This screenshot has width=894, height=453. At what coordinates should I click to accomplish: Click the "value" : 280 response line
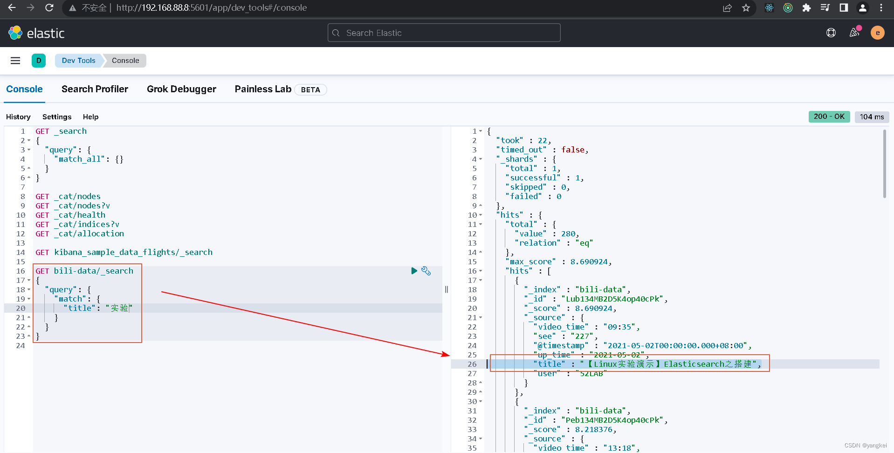[547, 233]
